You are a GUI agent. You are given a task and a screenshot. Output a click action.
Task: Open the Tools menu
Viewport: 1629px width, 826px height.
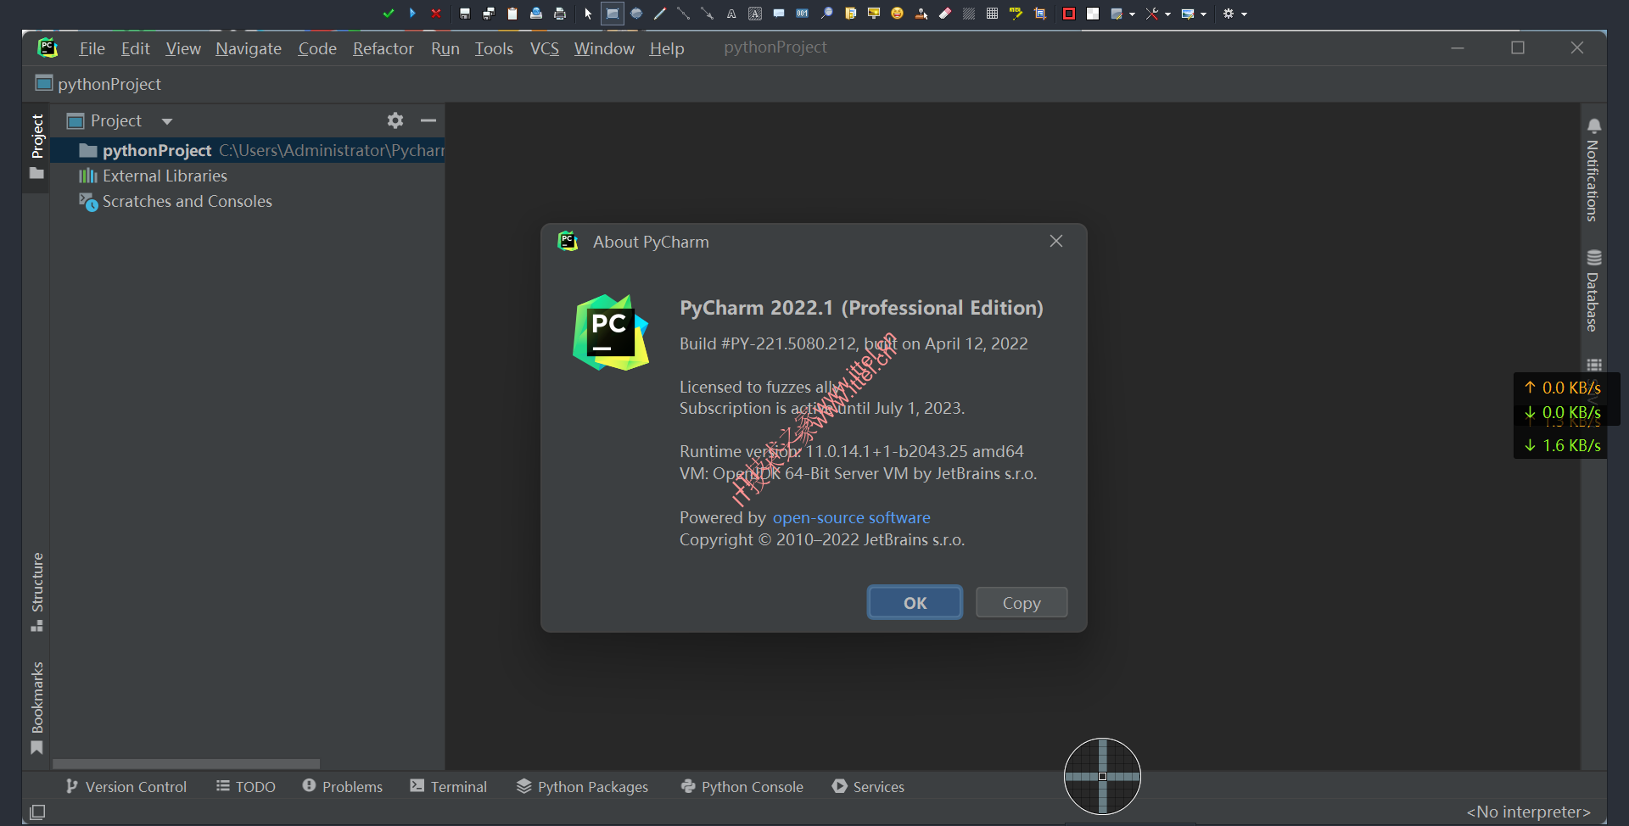(494, 48)
